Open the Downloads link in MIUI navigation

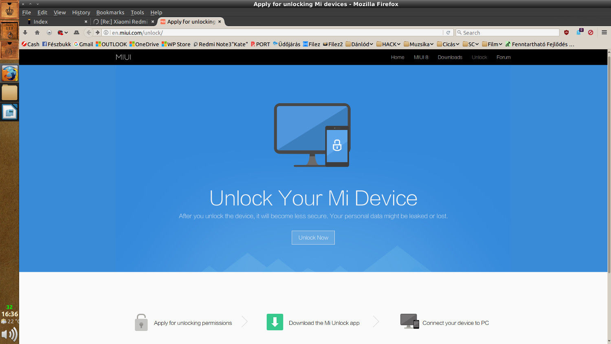450,57
